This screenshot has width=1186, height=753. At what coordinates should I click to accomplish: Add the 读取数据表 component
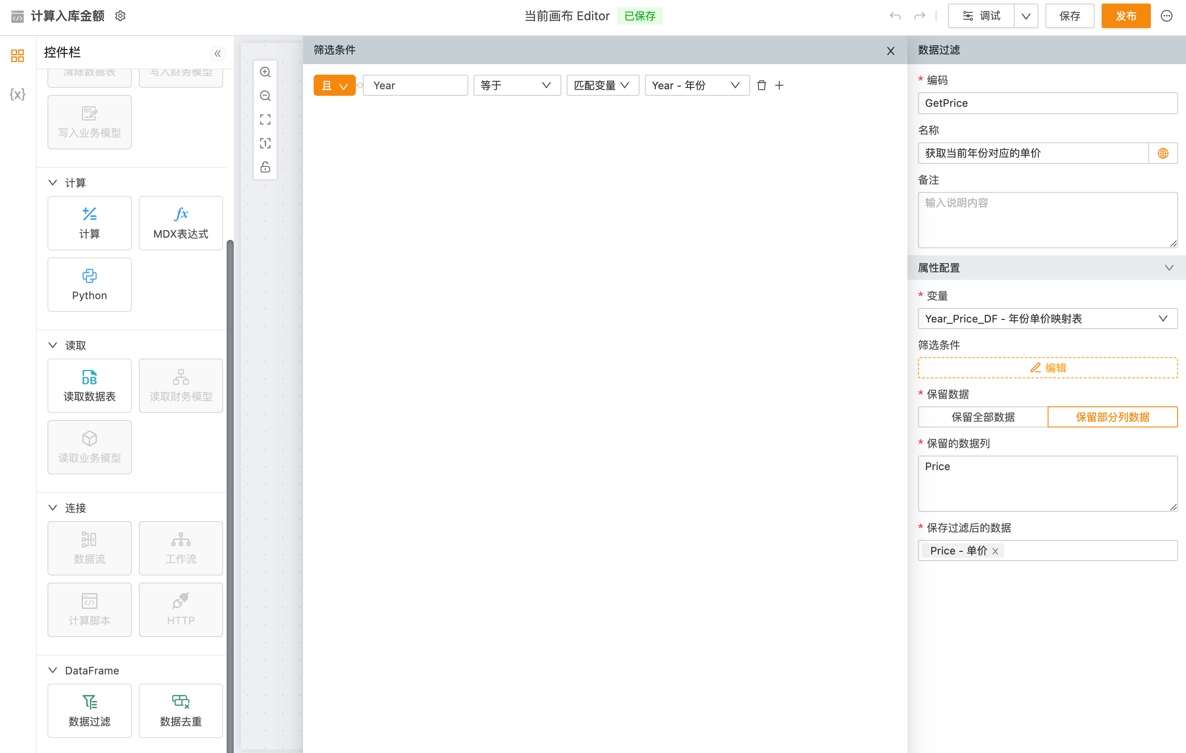(x=89, y=386)
